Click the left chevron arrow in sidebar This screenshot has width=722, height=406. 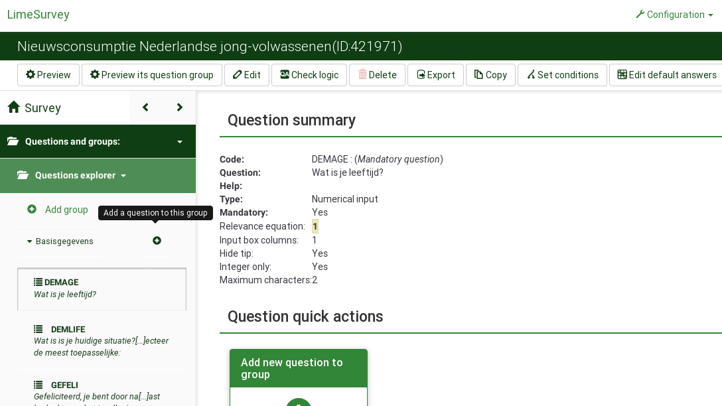point(145,107)
